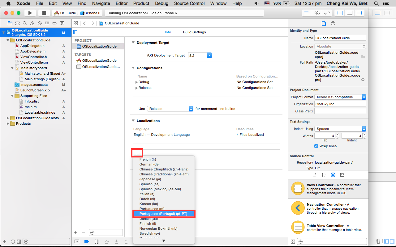Open the Source Control menu
396x247 pixels.
(189, 3)
